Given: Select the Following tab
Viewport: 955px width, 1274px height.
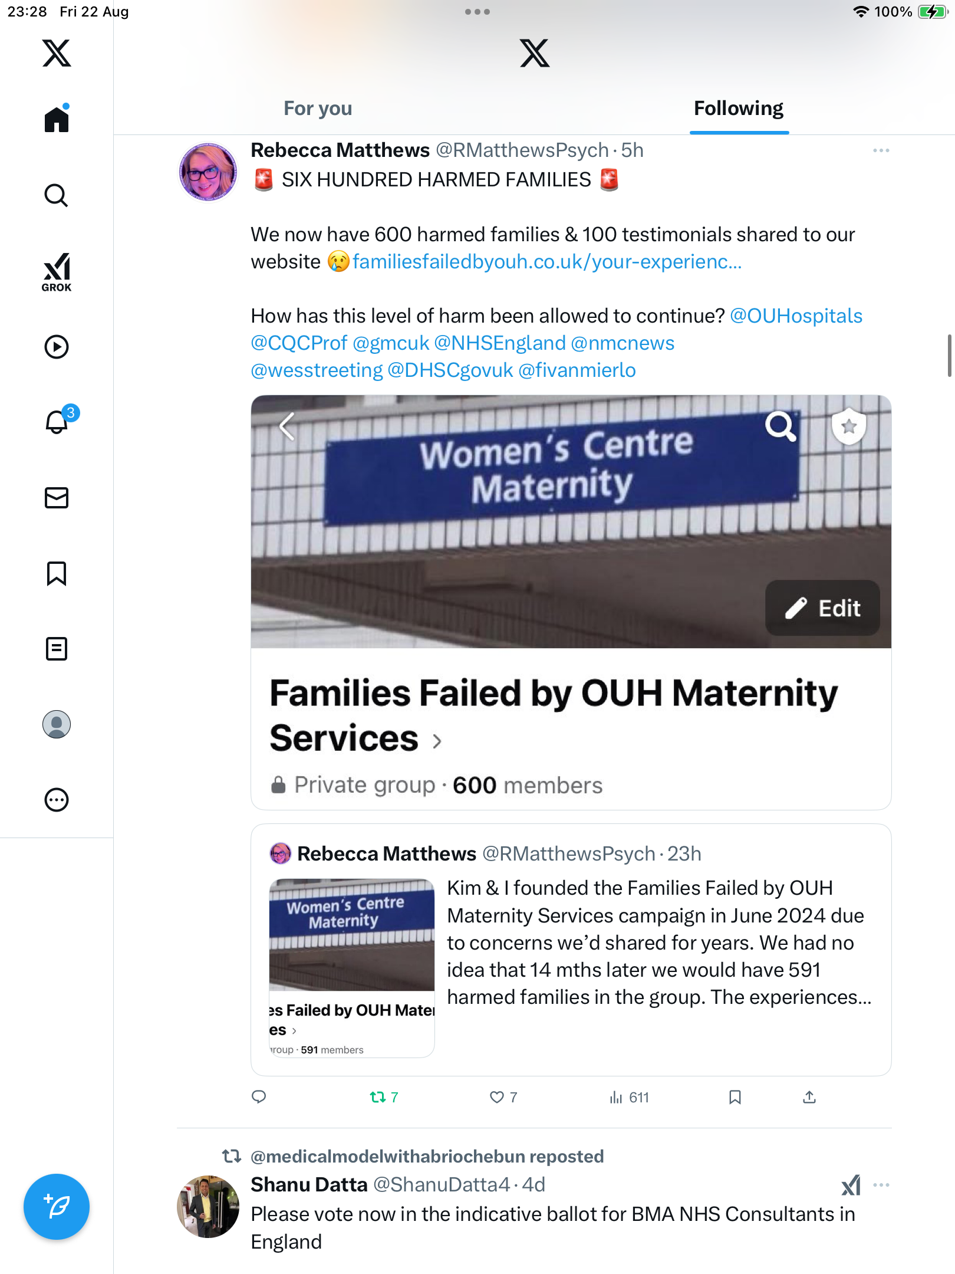Looking at the screenshot, I should [738, 109].
